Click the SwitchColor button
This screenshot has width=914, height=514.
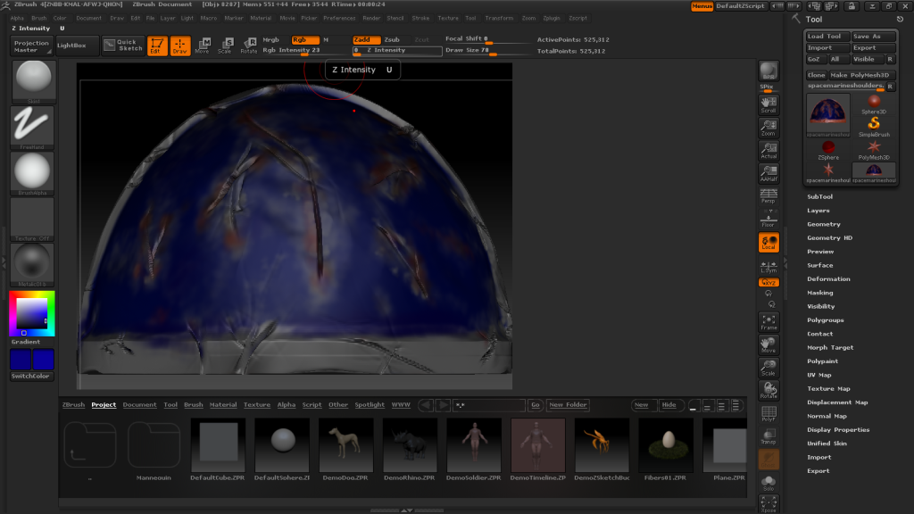pyautogui.click(x=31, y=377)
